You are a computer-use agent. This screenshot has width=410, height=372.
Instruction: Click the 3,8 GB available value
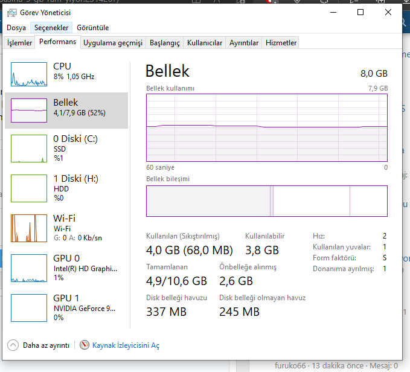tap(262, 250)
